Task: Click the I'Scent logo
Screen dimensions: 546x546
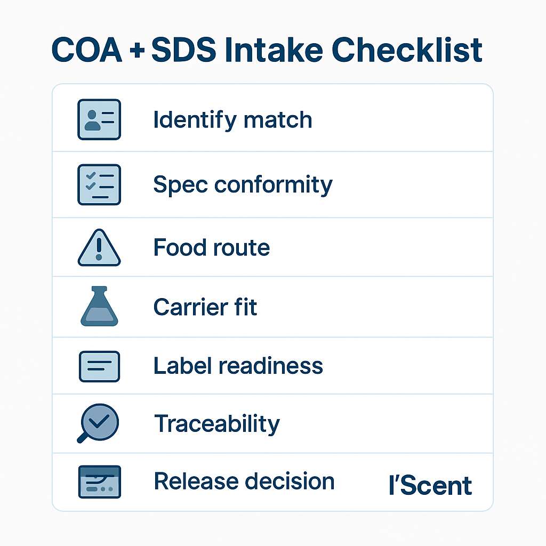Action: [430, 486]
